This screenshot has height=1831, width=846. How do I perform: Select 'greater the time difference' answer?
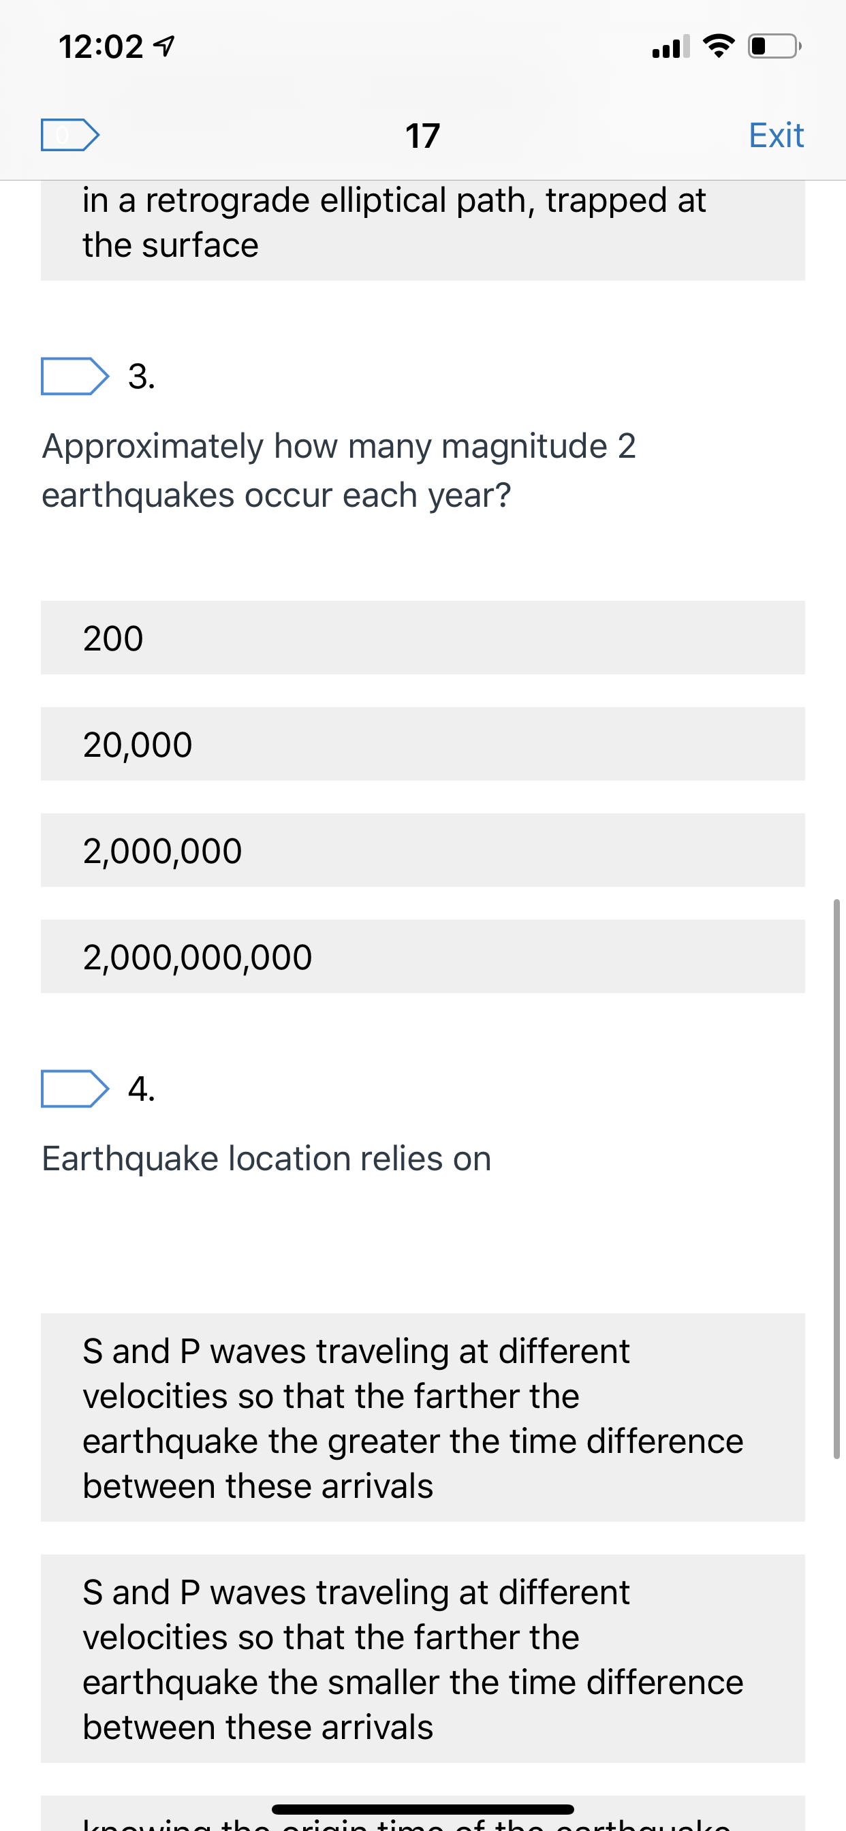pos(422,1418)
